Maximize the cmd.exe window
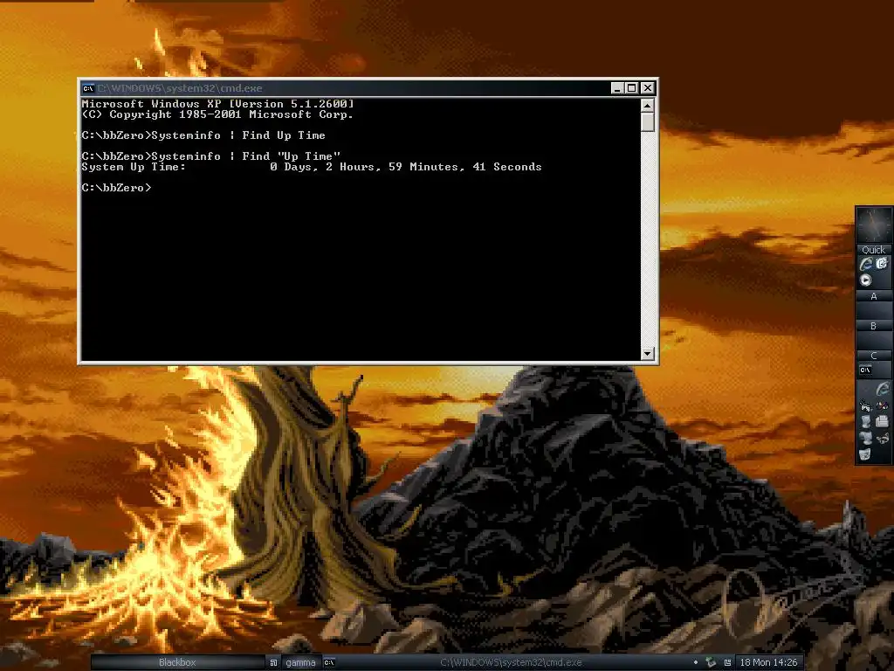Image resolution: width=894 pixels, height=671 pixels. [x=632, y=88]
